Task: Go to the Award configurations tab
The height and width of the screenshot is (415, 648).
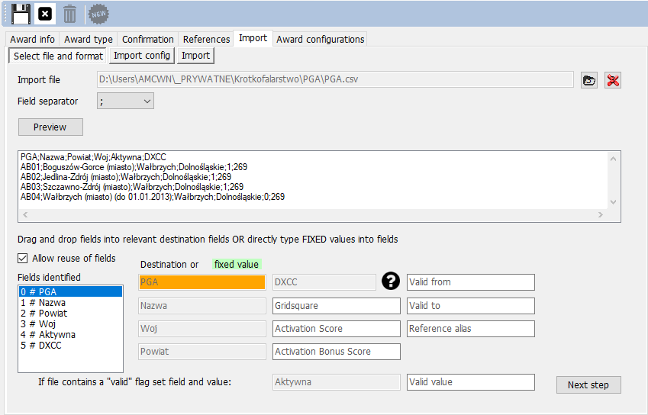Action: click(x=321, y=39)
